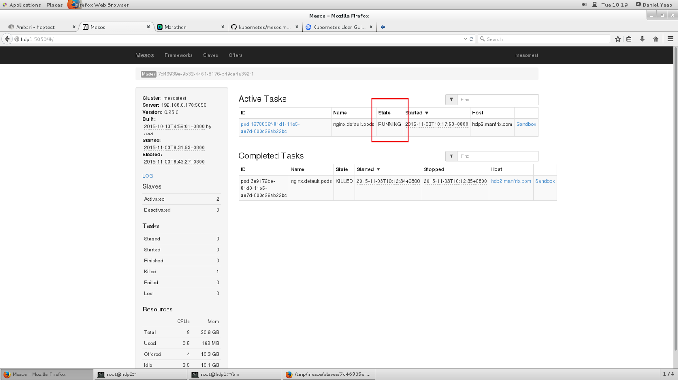Open hdp2.manfrix.com host link in Completed Tasks
This screenshot has width=678, height=380.
coord(511,181)
